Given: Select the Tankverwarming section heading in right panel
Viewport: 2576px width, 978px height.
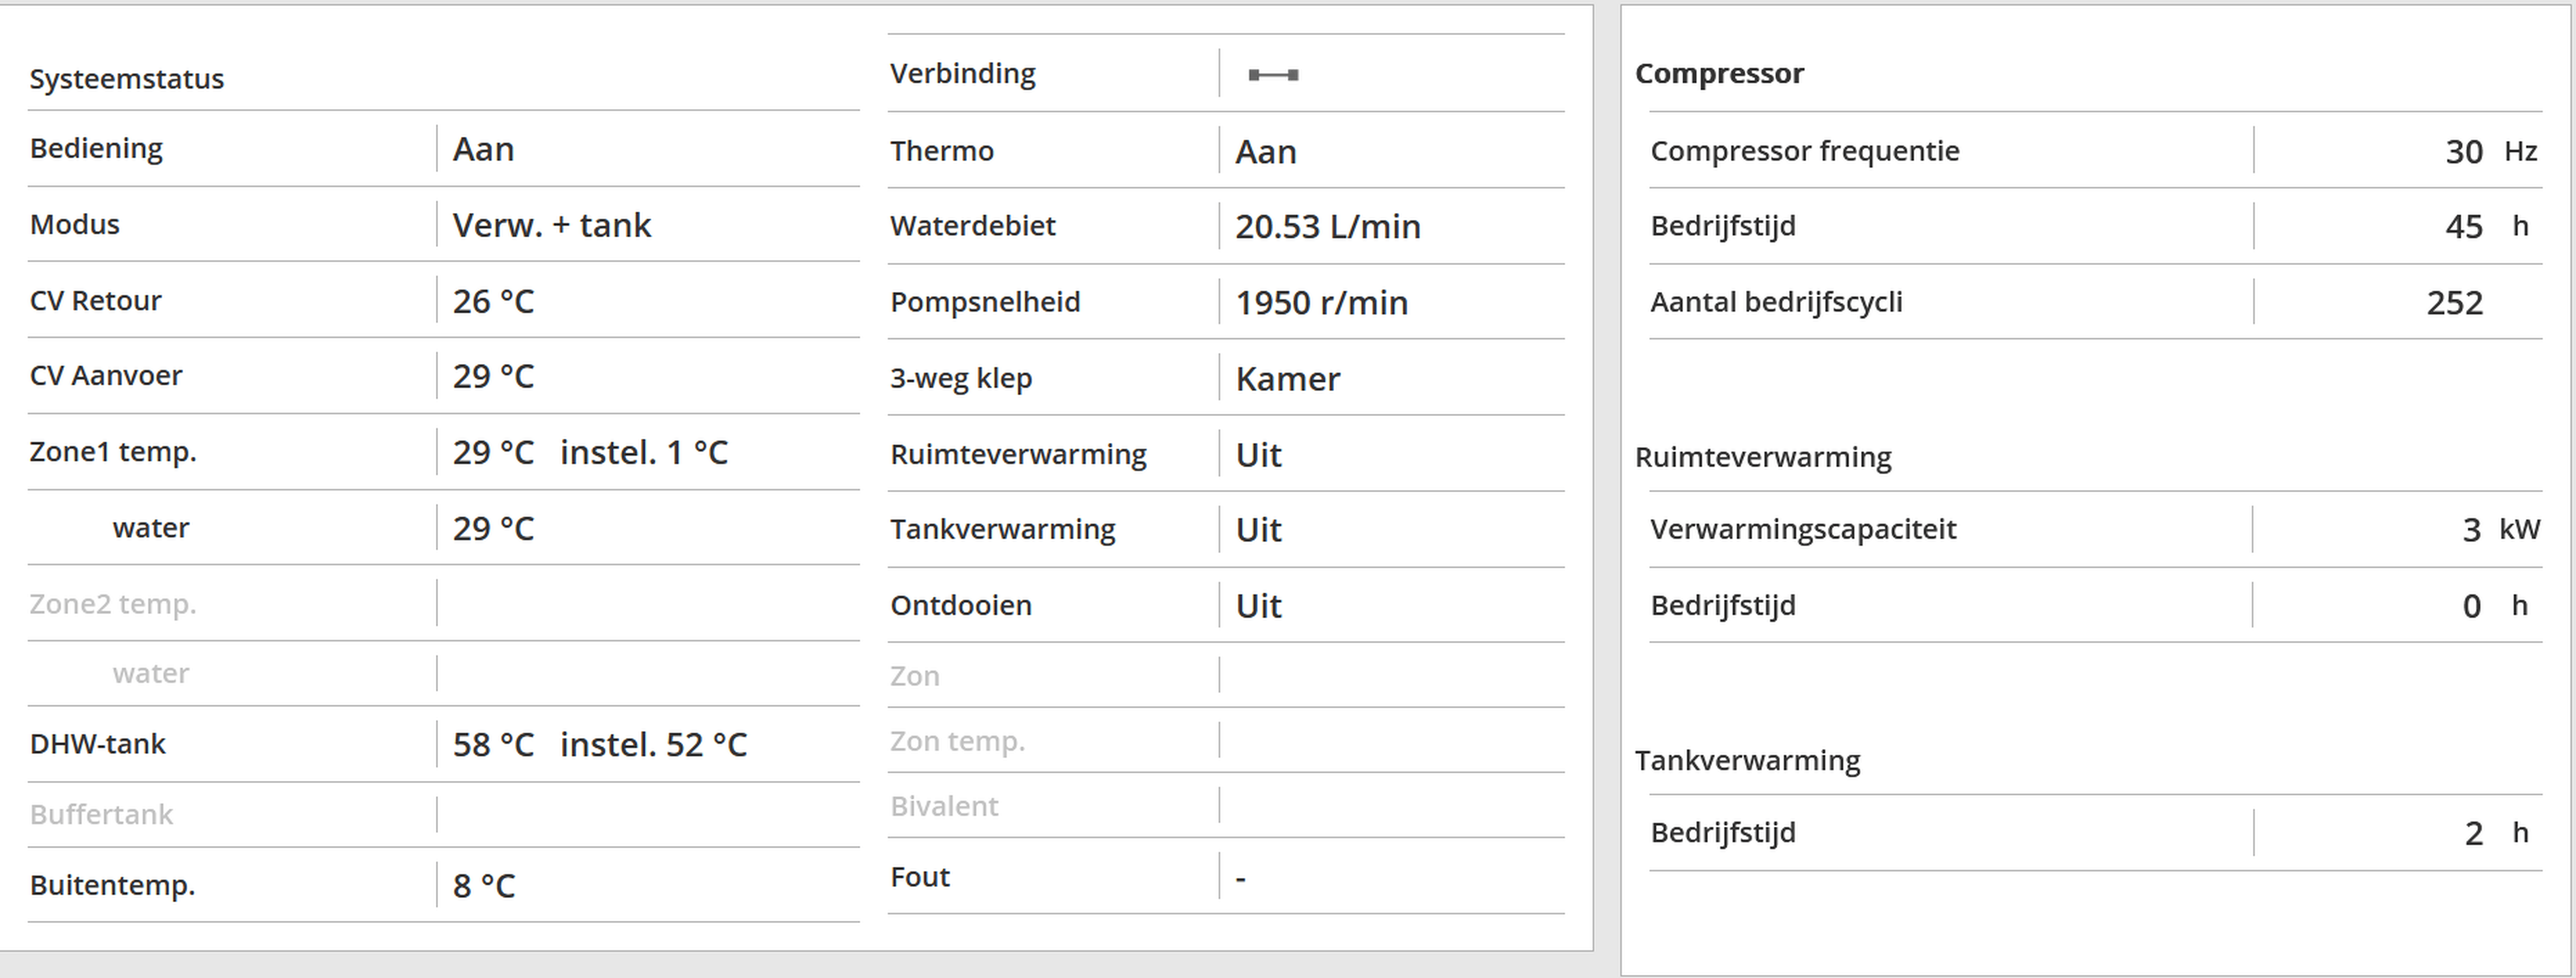Looking at the screenshot, I should tap(1747, 760).
